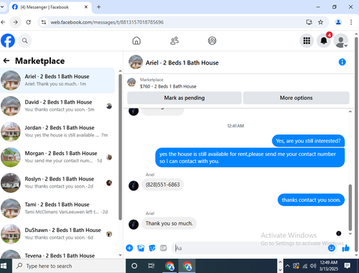Click Mark as pending button
The height and width of the screenshot is (273, 359).
[185, 98]
